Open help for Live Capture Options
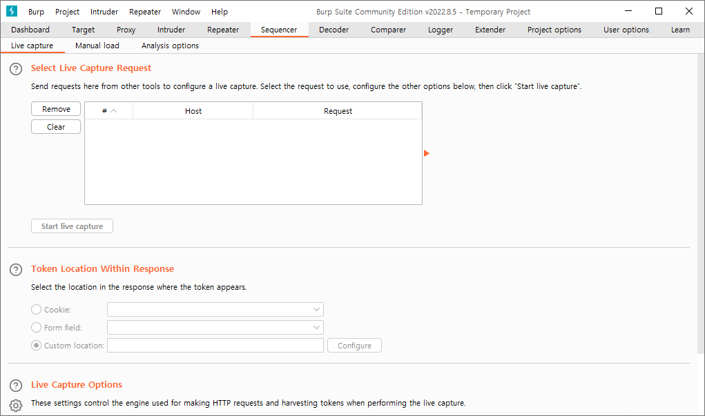 (16, 386)
